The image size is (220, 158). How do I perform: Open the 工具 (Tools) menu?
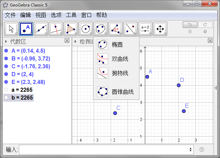point(71,15)
